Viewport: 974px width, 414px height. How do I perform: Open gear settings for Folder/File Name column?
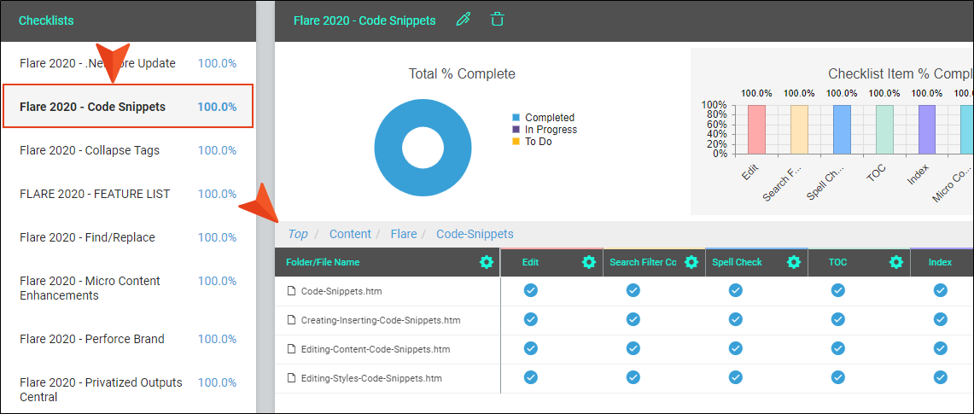click(x=487, y=262)
